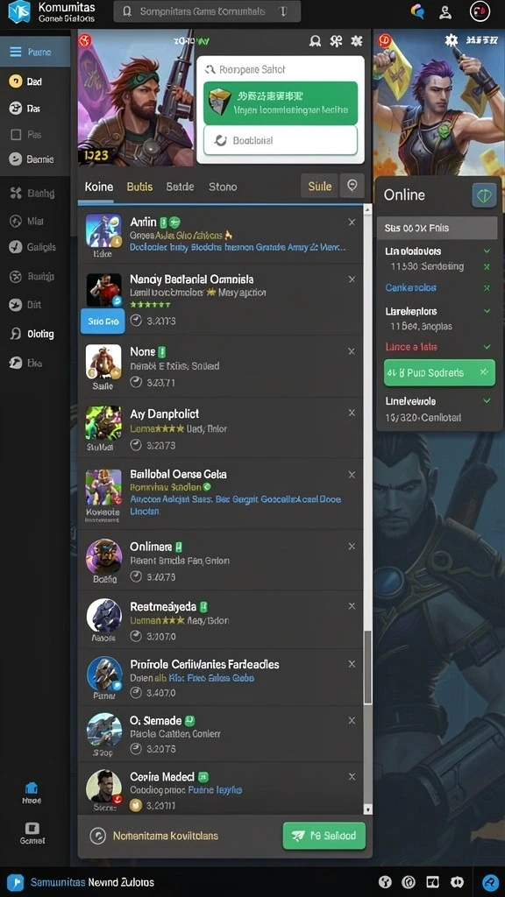The width and height of the screenshot is (505, 897).
Task: Click the Suile button
Action: pos(319,186)
